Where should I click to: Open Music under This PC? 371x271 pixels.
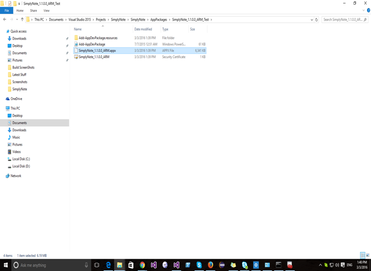click(x=14, y=137)
